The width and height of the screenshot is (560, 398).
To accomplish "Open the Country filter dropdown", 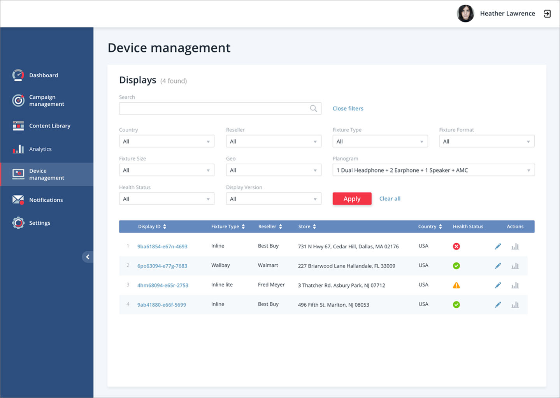I will (x=167, y=141).
